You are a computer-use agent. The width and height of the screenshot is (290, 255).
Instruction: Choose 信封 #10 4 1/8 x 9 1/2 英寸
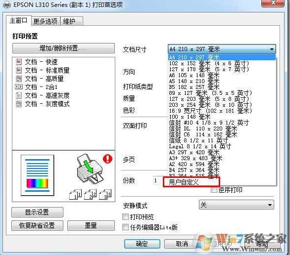tap(222, 123)
